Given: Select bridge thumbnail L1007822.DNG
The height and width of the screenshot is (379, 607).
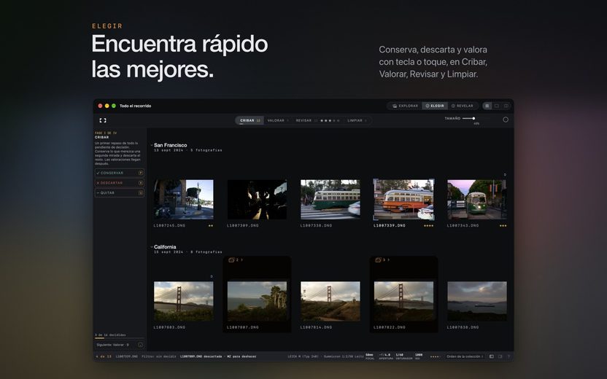Looking at the screenshot, I should (x=403, y=301).
